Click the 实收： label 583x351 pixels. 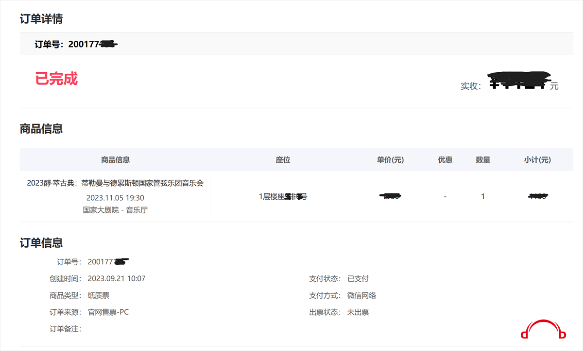471,86
